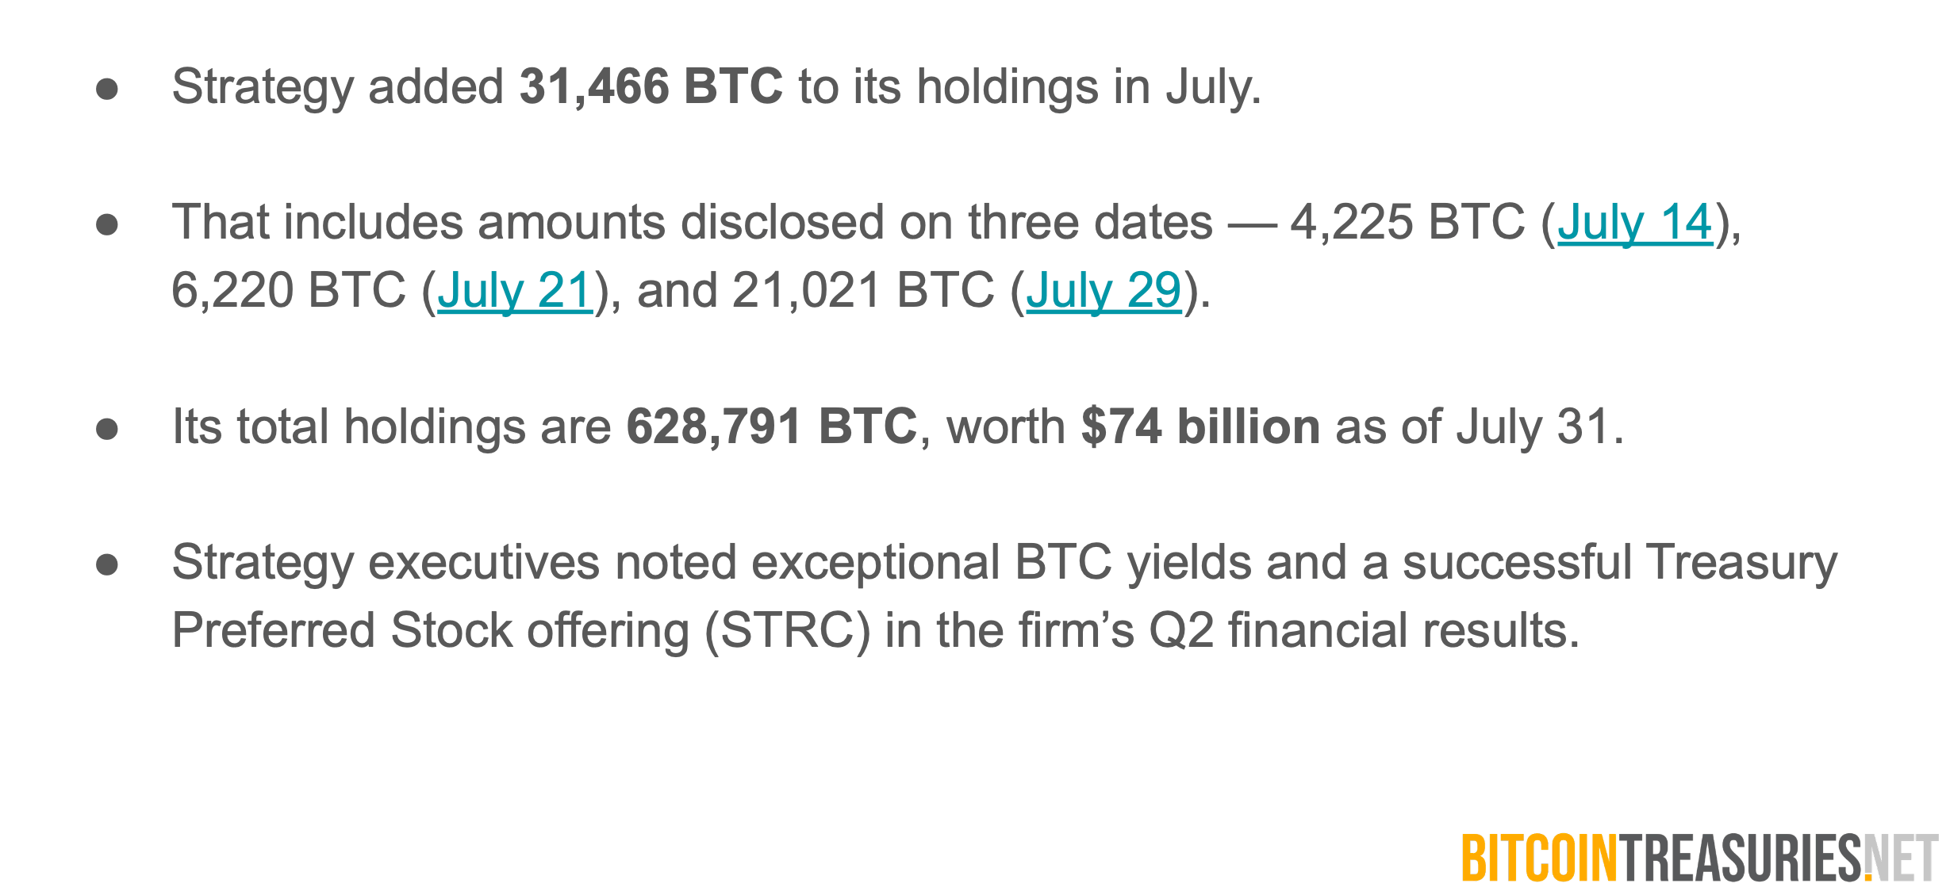Click the first bullet point dot
The image size is (1950, 891).
[x=107, y=88]
